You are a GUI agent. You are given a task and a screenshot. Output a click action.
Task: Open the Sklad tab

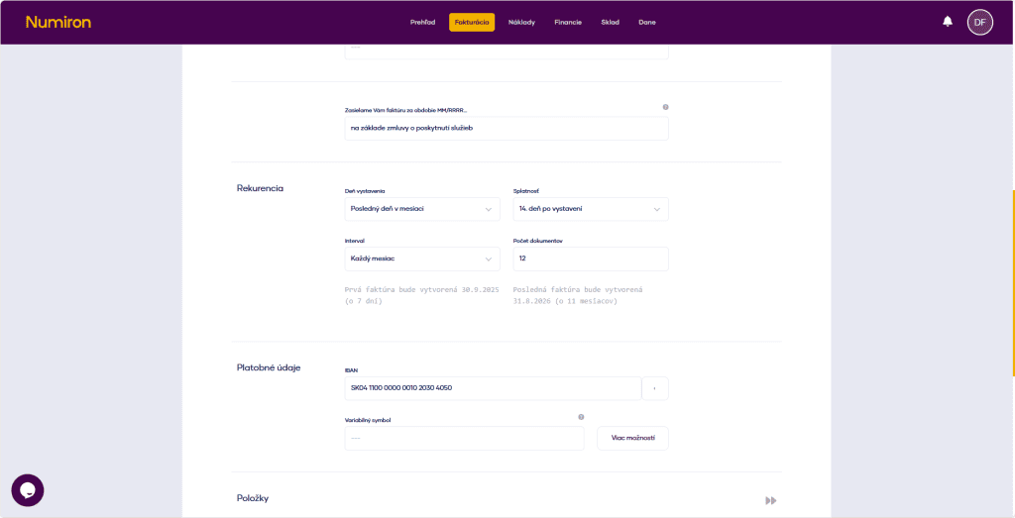[x=610, y=22]
